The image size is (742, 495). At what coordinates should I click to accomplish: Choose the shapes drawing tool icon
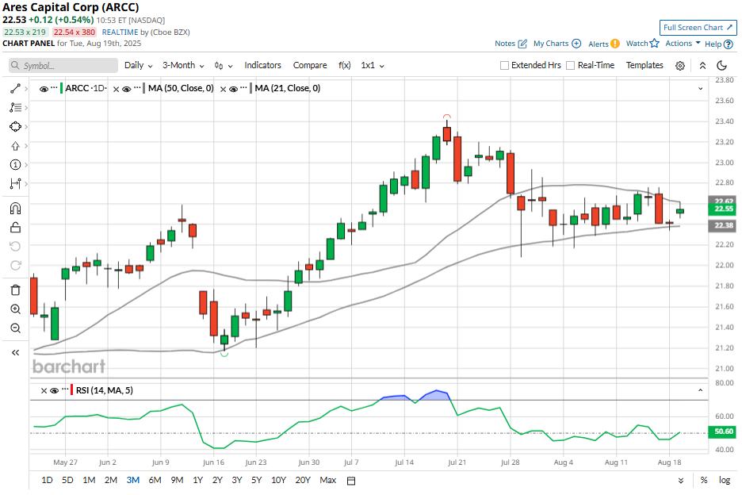(15, 126)
